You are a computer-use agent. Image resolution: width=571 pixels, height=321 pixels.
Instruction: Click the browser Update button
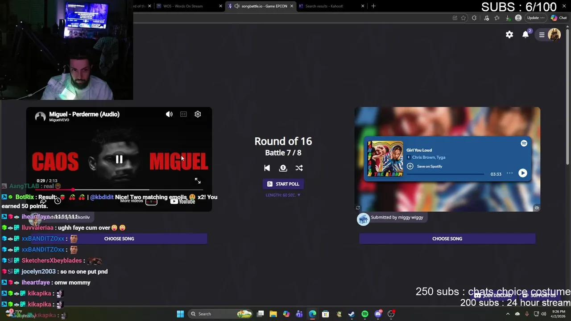pos(535,18)
